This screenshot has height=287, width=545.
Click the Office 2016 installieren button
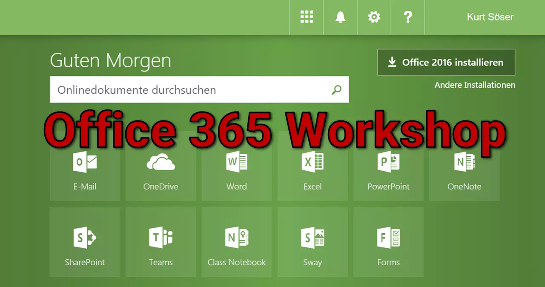(x=446, y=63)
